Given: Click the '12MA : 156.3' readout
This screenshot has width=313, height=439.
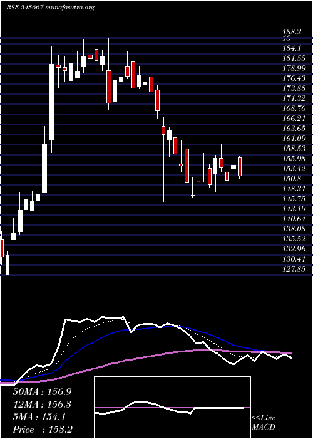Looking at the screenshot, I should click(42, 405).
